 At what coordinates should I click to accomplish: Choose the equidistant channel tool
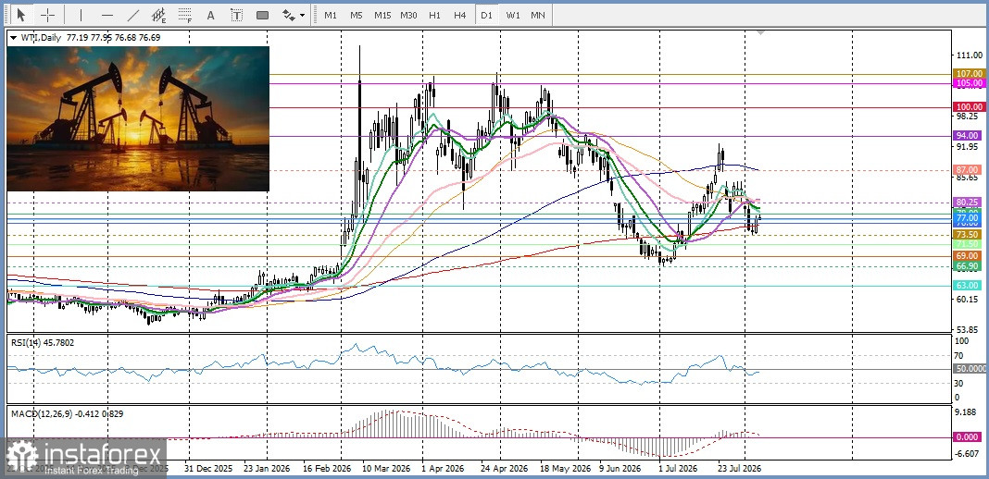pyautogui.click(x=159, y=15)
